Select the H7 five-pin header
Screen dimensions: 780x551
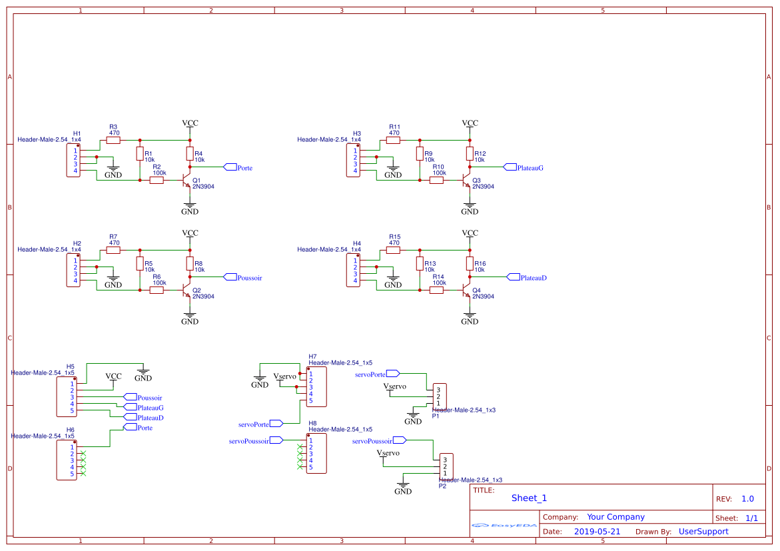pos(316,386)
